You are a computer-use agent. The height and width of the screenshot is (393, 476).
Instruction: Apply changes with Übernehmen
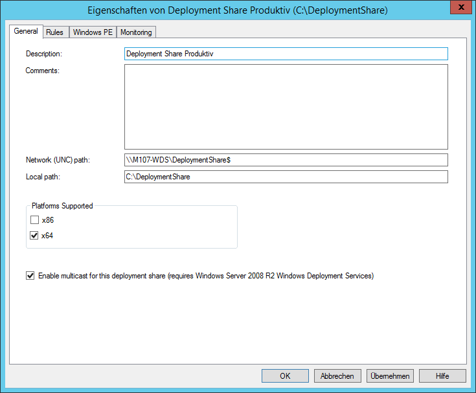coord(389,376)
